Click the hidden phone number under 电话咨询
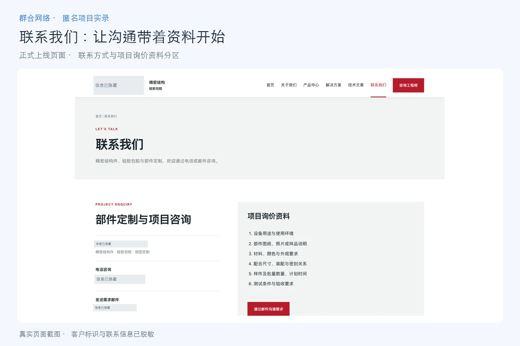 [x=120, y=279]
